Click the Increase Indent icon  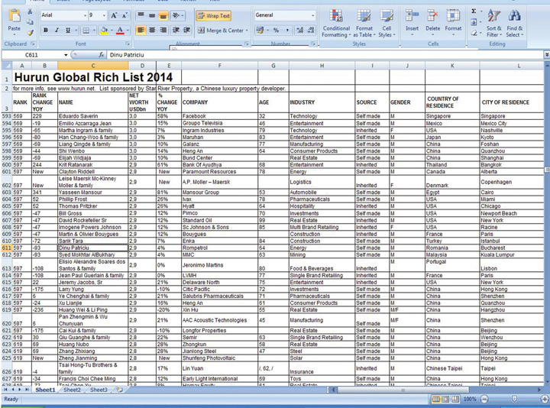[x=187, y=30]
